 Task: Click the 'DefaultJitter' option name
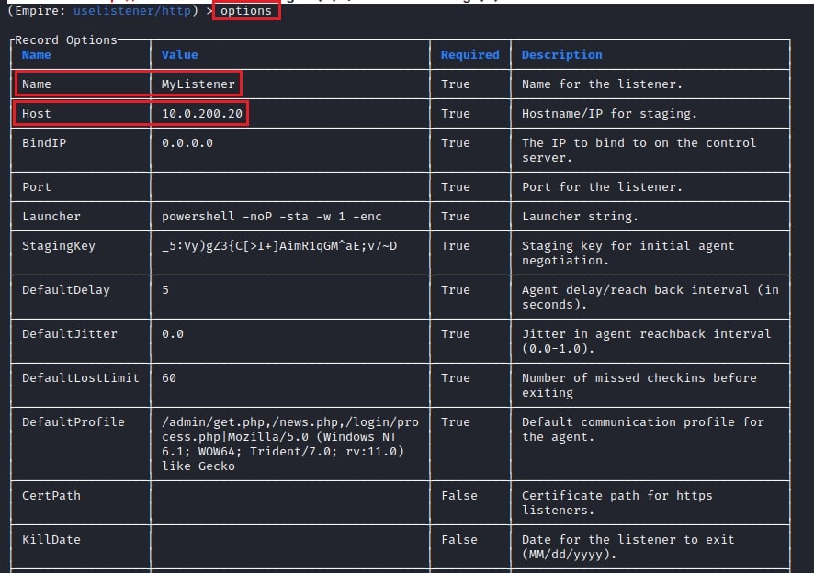coord(70,333)
